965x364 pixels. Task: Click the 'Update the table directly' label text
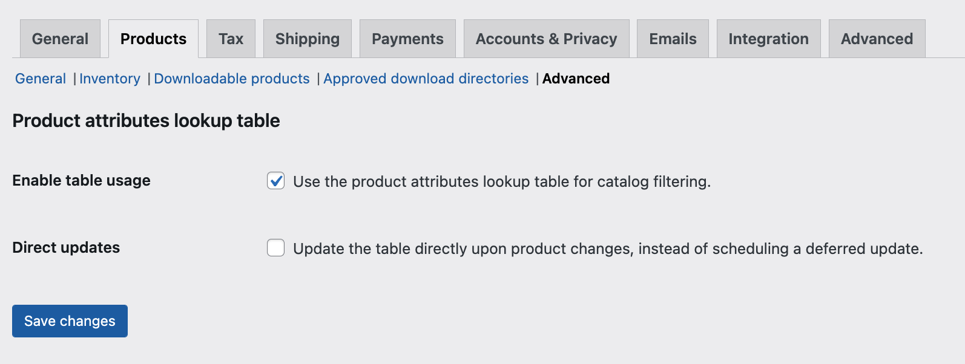(x=607, y=249)
